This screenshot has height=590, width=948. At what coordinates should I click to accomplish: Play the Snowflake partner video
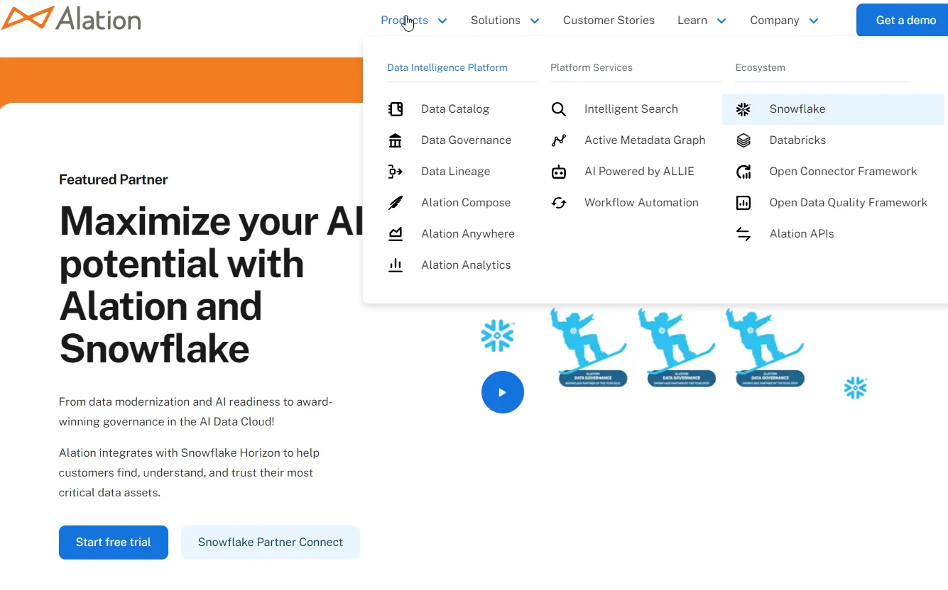tap(503, 392)
